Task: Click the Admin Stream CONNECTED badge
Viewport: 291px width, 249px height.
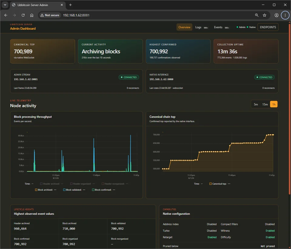Action: tap(129, 77)
